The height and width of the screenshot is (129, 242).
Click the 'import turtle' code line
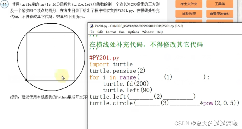click(x=111, y=64)
